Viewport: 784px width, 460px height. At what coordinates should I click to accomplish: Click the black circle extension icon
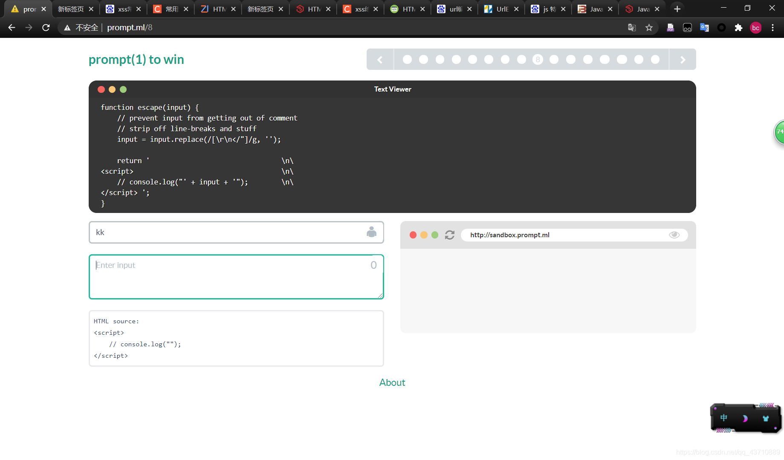[x=721, y=28]
